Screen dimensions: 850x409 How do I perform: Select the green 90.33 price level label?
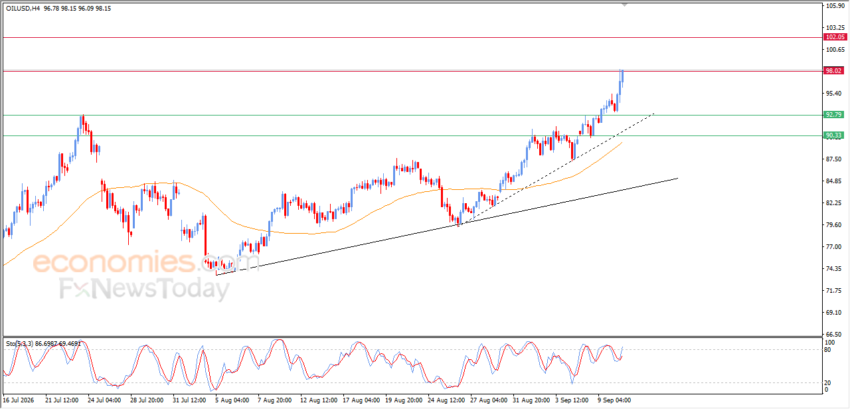coord(833,135)
